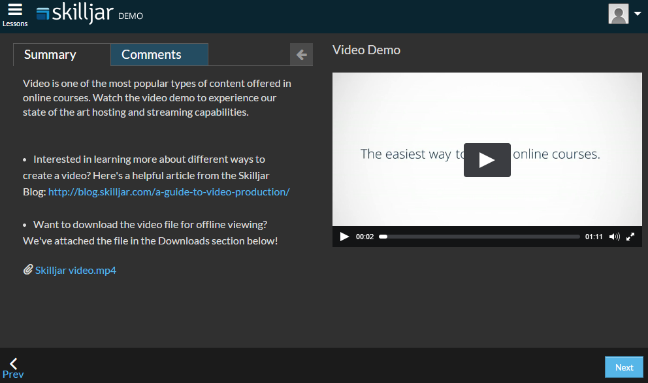Open the video production blog link
The image size is (648, 383).
click(x=169, y=191)
